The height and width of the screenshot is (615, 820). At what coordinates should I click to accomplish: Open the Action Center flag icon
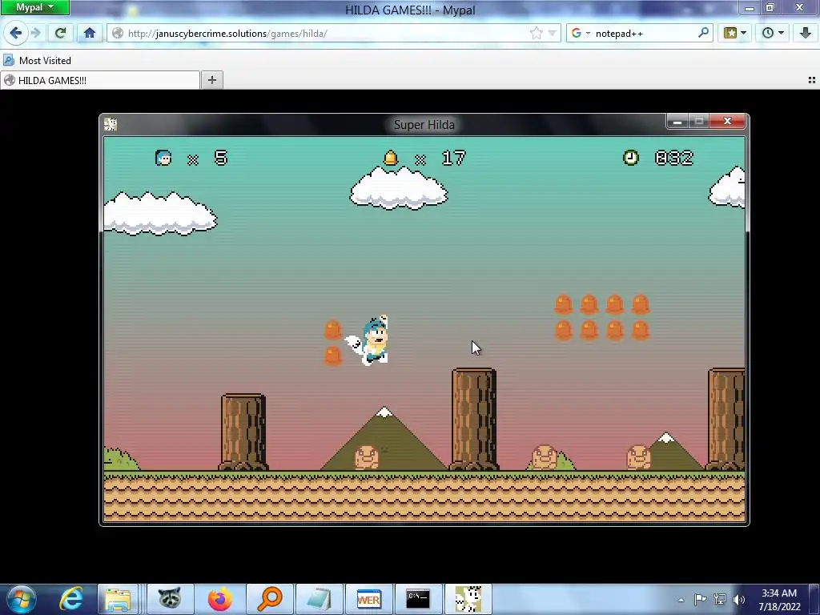(x=700, y=599)
